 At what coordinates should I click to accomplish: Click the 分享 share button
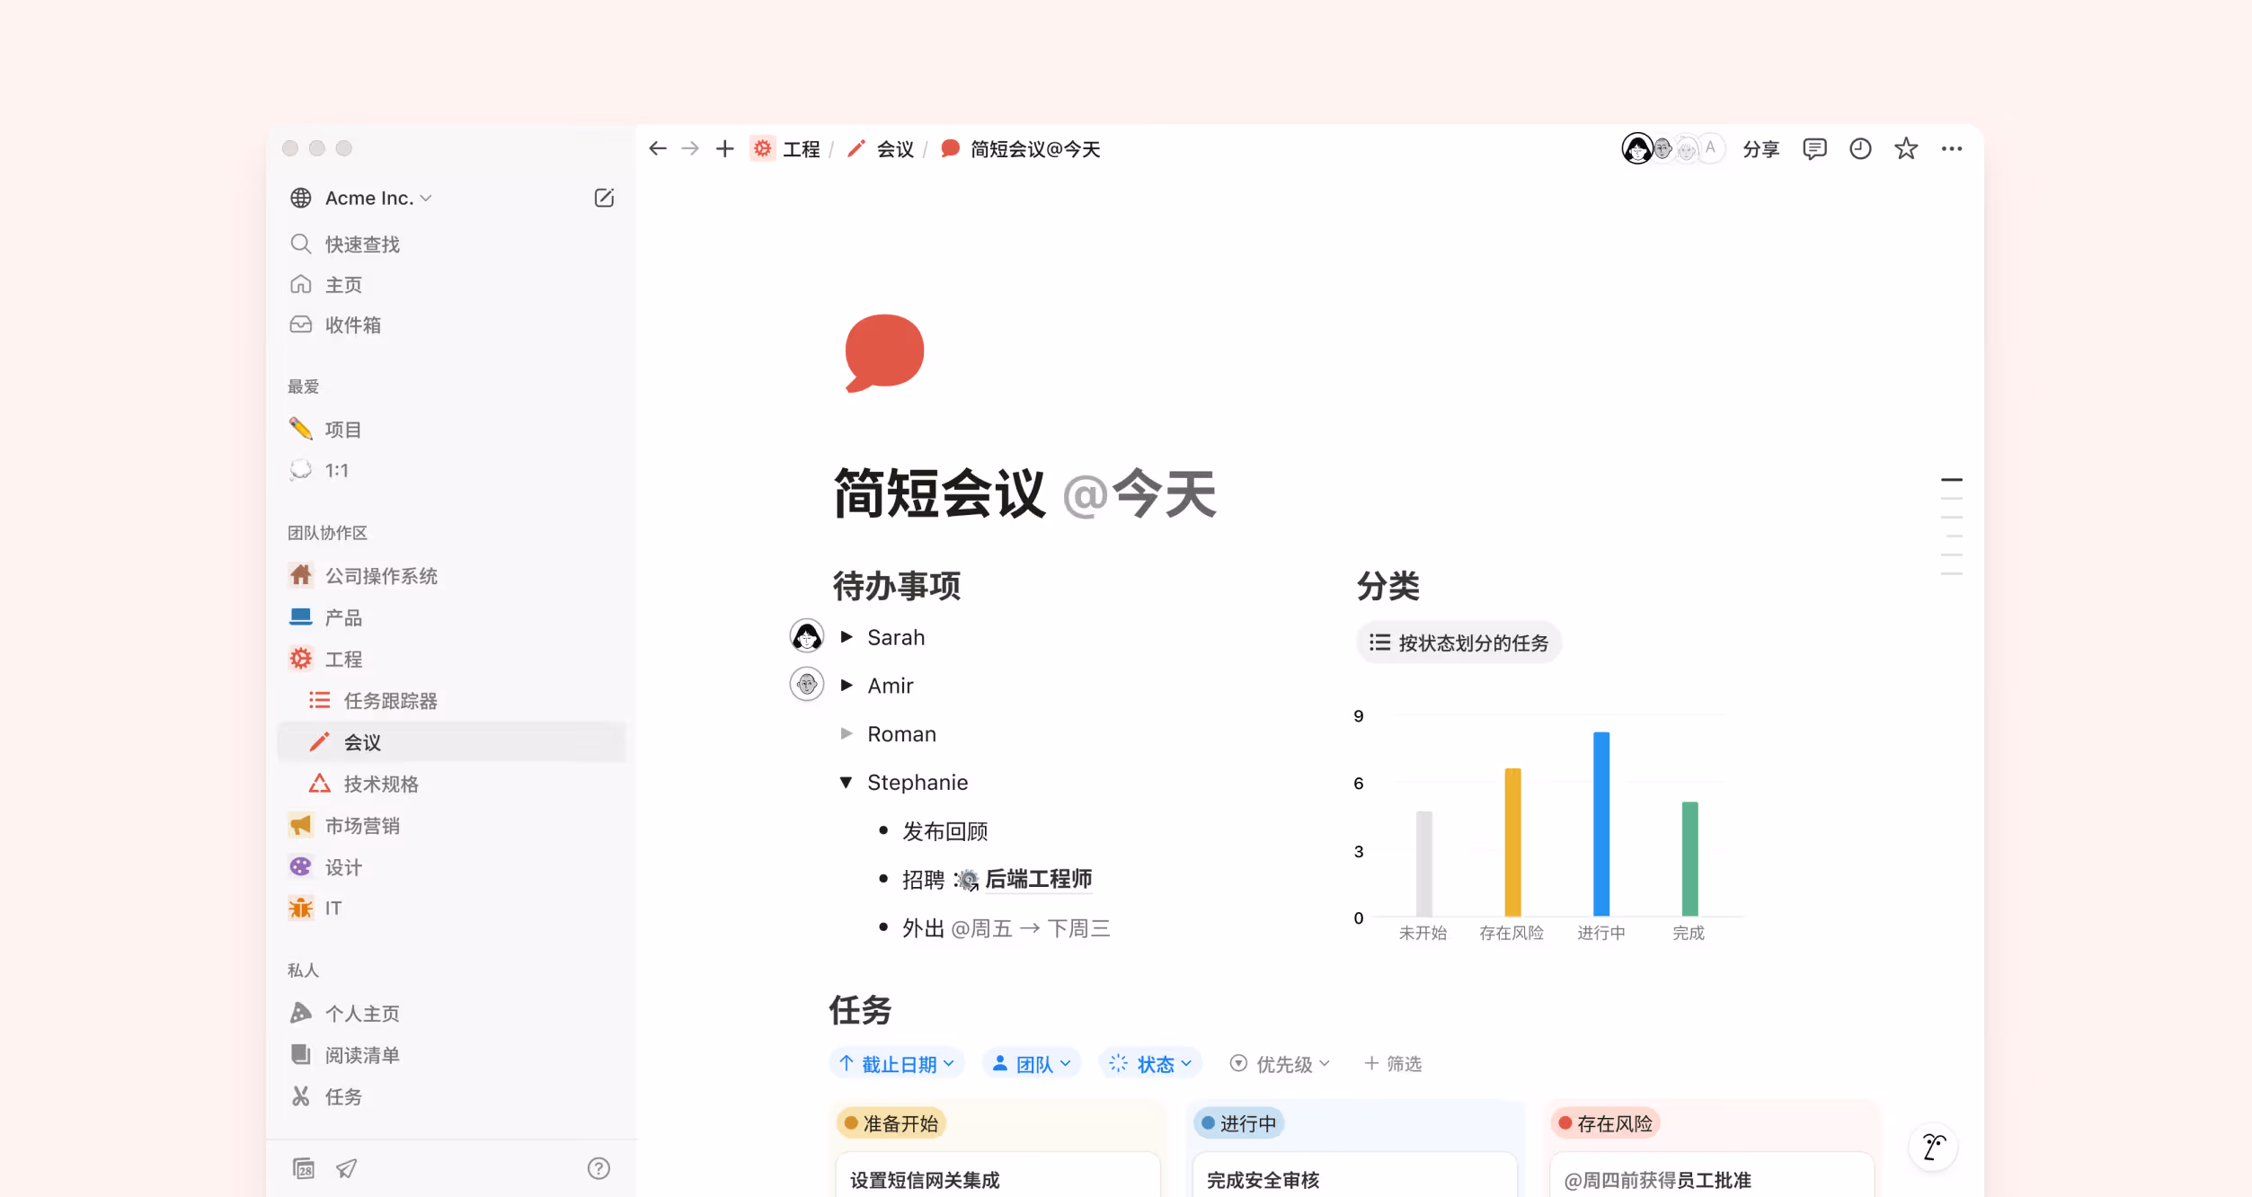[x=1760, y=149]
